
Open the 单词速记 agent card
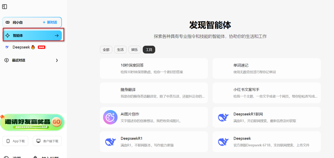pyautogui.click(x=267, y=69)
